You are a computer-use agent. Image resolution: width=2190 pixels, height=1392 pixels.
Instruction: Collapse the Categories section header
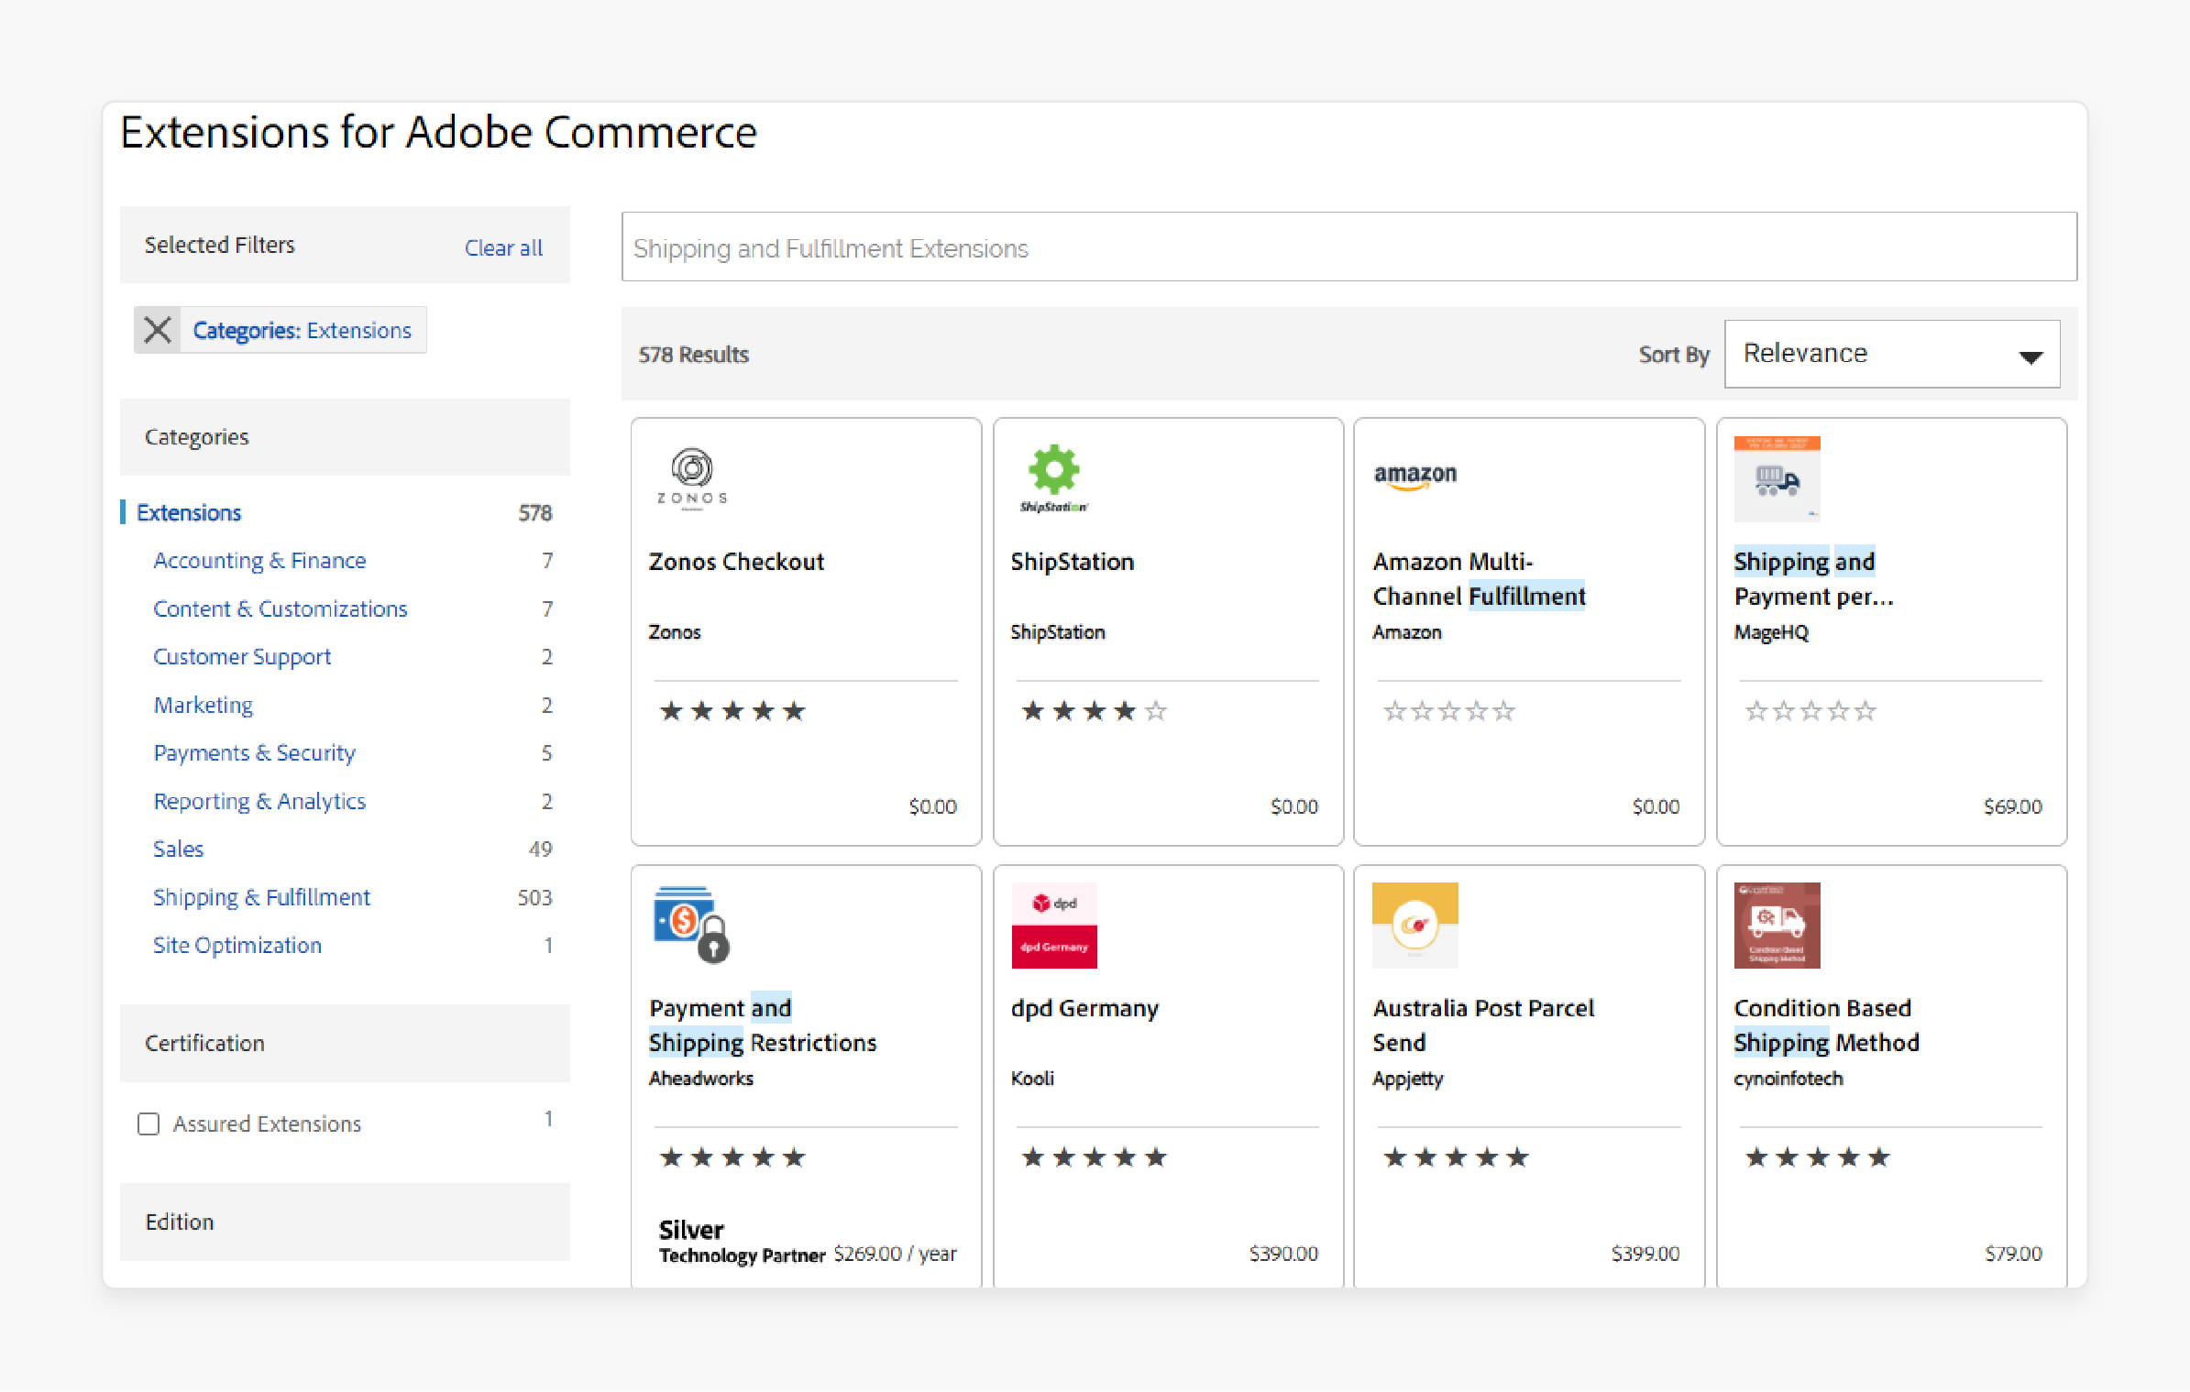pos(345,437)
